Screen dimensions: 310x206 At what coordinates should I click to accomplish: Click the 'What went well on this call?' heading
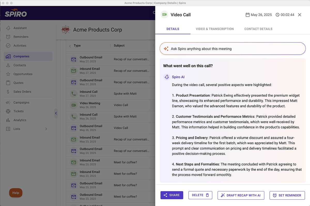(x=188, y=66)
